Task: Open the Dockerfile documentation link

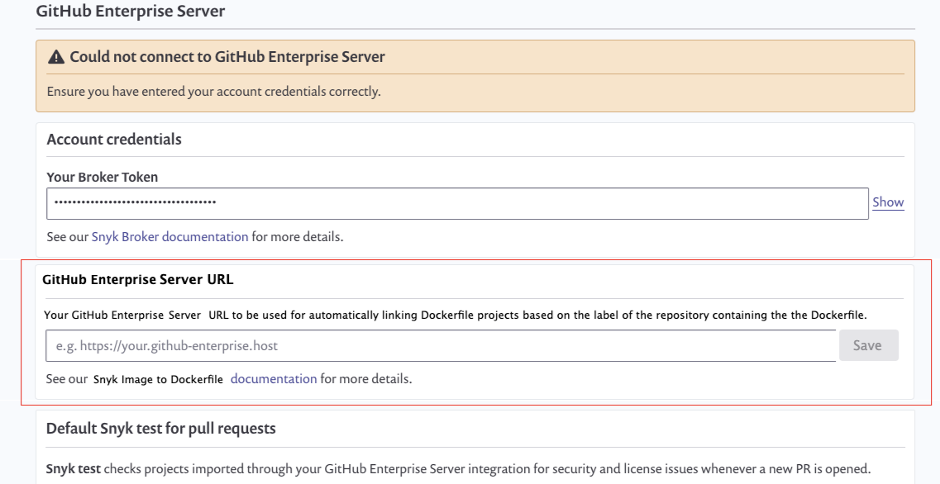Action: click(274, 379)
